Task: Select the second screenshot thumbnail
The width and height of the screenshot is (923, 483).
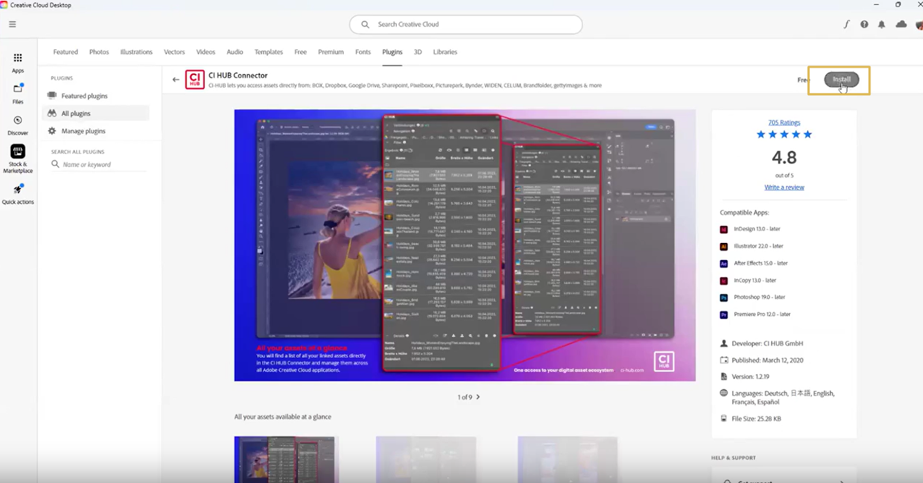Action: click(x=426, y=459)
